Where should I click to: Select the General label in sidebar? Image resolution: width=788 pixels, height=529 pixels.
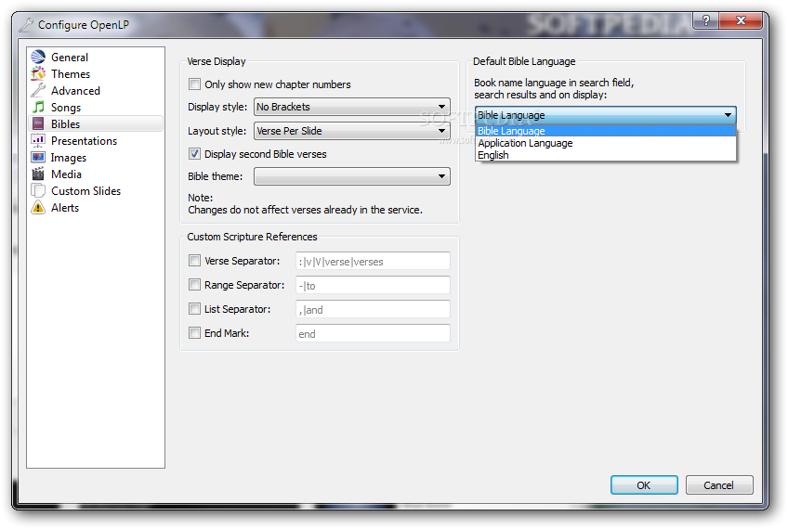[x=70, y=58]
